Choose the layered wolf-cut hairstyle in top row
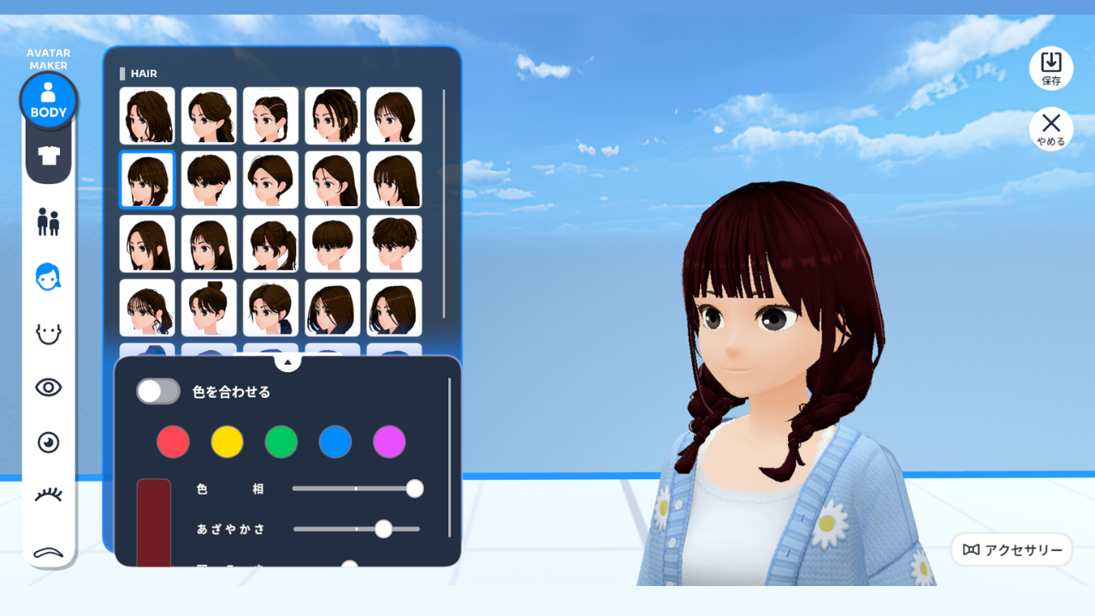 394,115
